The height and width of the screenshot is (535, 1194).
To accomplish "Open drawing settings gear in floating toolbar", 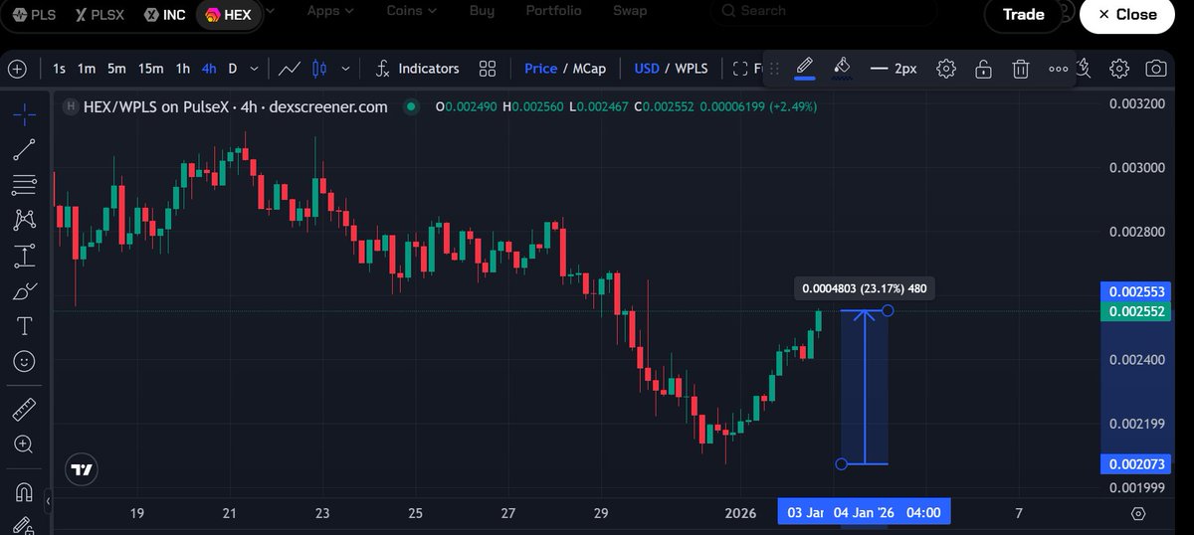I will point(946,69).
